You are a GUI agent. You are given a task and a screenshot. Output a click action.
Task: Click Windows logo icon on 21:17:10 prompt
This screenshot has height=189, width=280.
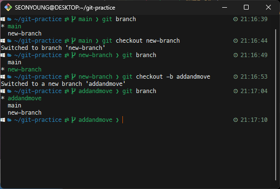3,120
